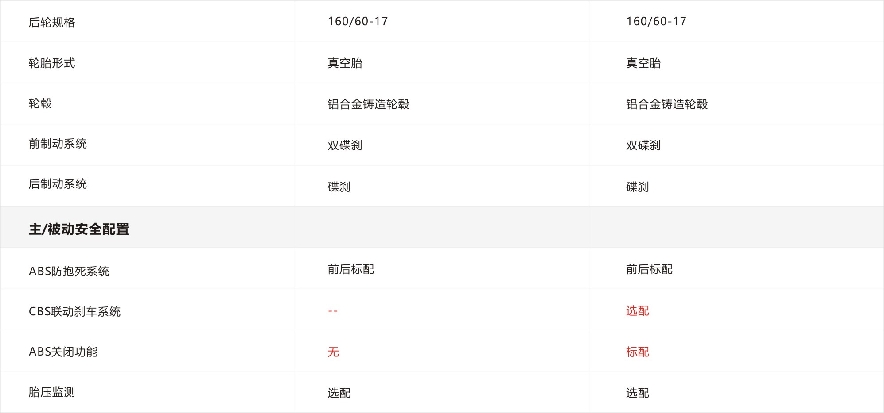Click the 主/被动安全配置 section header
Image resolution: width=884 pixels, height=413 pixels.
(79, 229)
